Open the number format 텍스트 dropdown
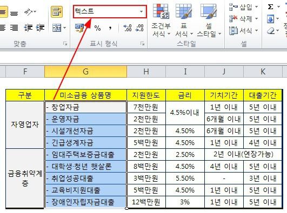 141,11
